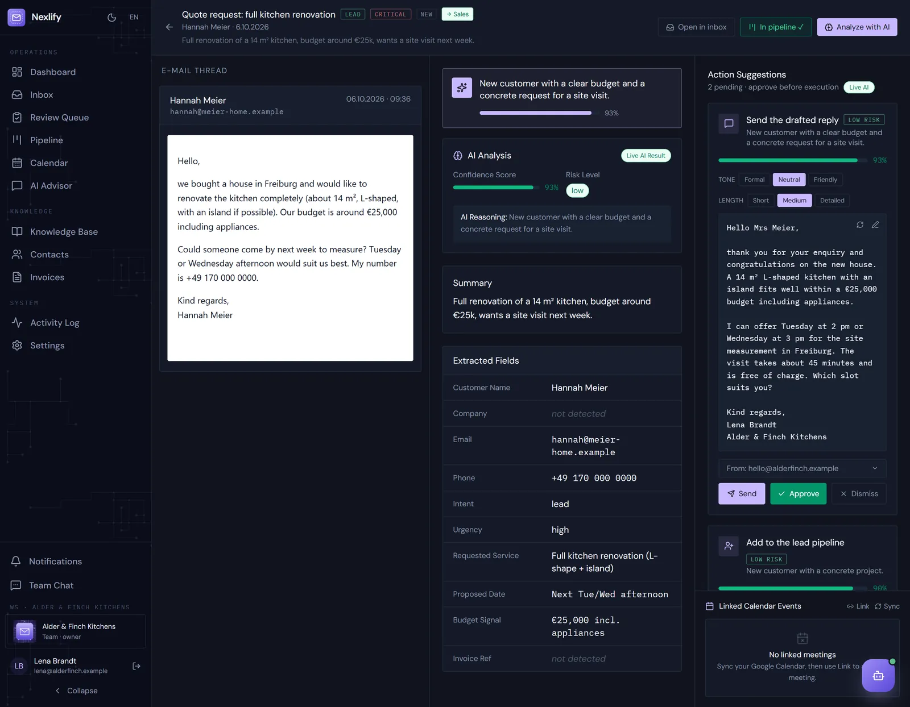This screenshot has width=910, height=707.
Task: Click the Team Chat message icon
Action: (x=16, y=585)
